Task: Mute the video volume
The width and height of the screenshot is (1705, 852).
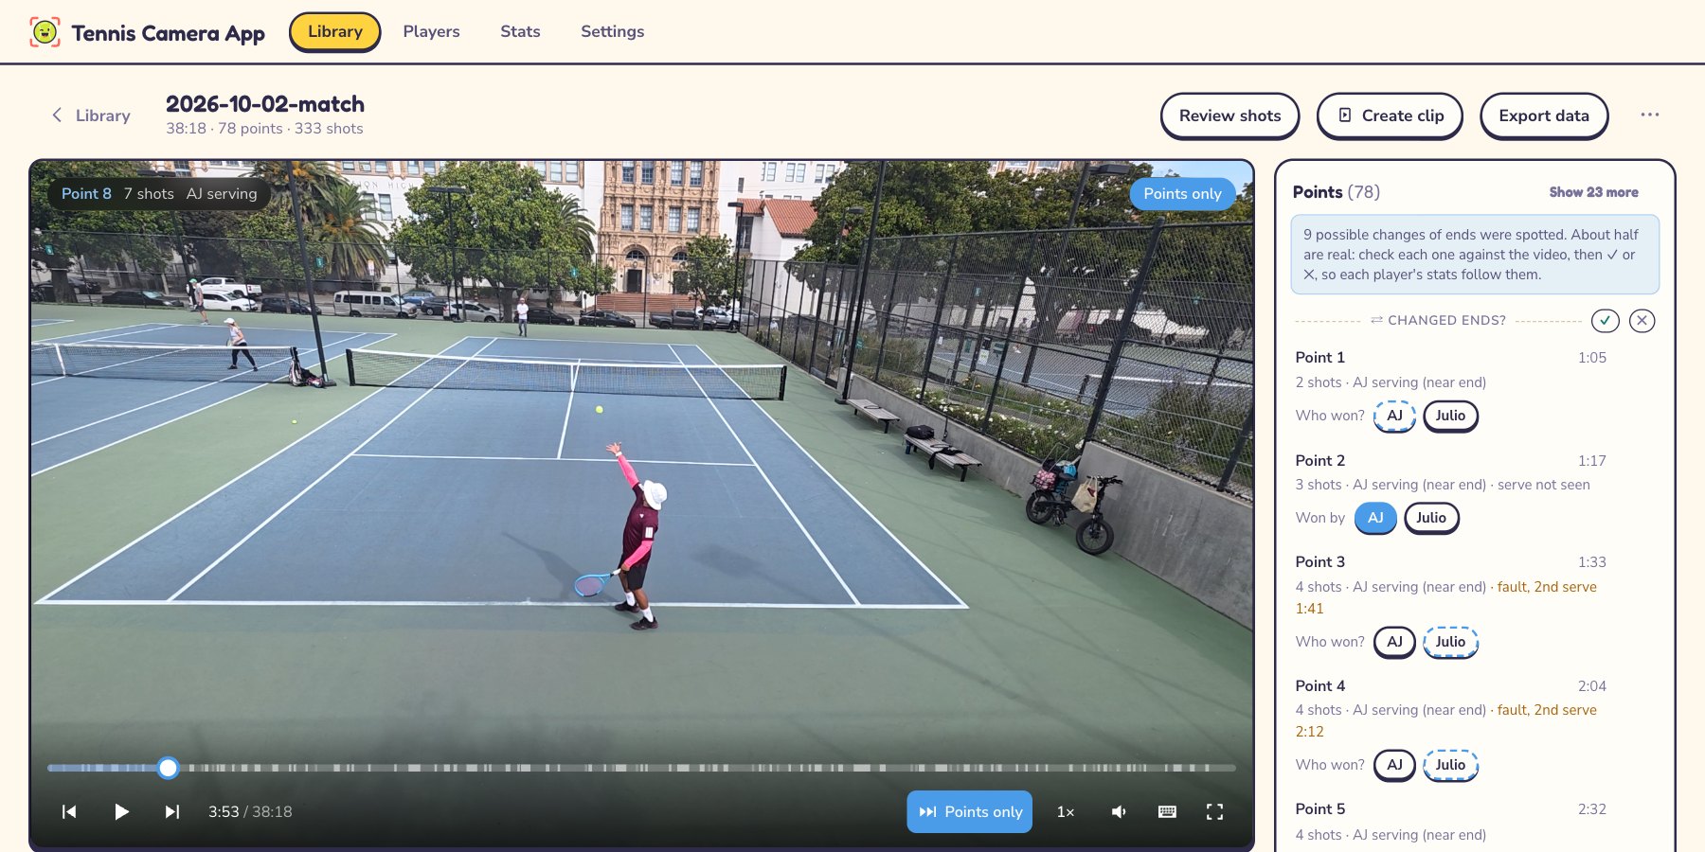Action: pyautogui.click(x=1119, y=811)
